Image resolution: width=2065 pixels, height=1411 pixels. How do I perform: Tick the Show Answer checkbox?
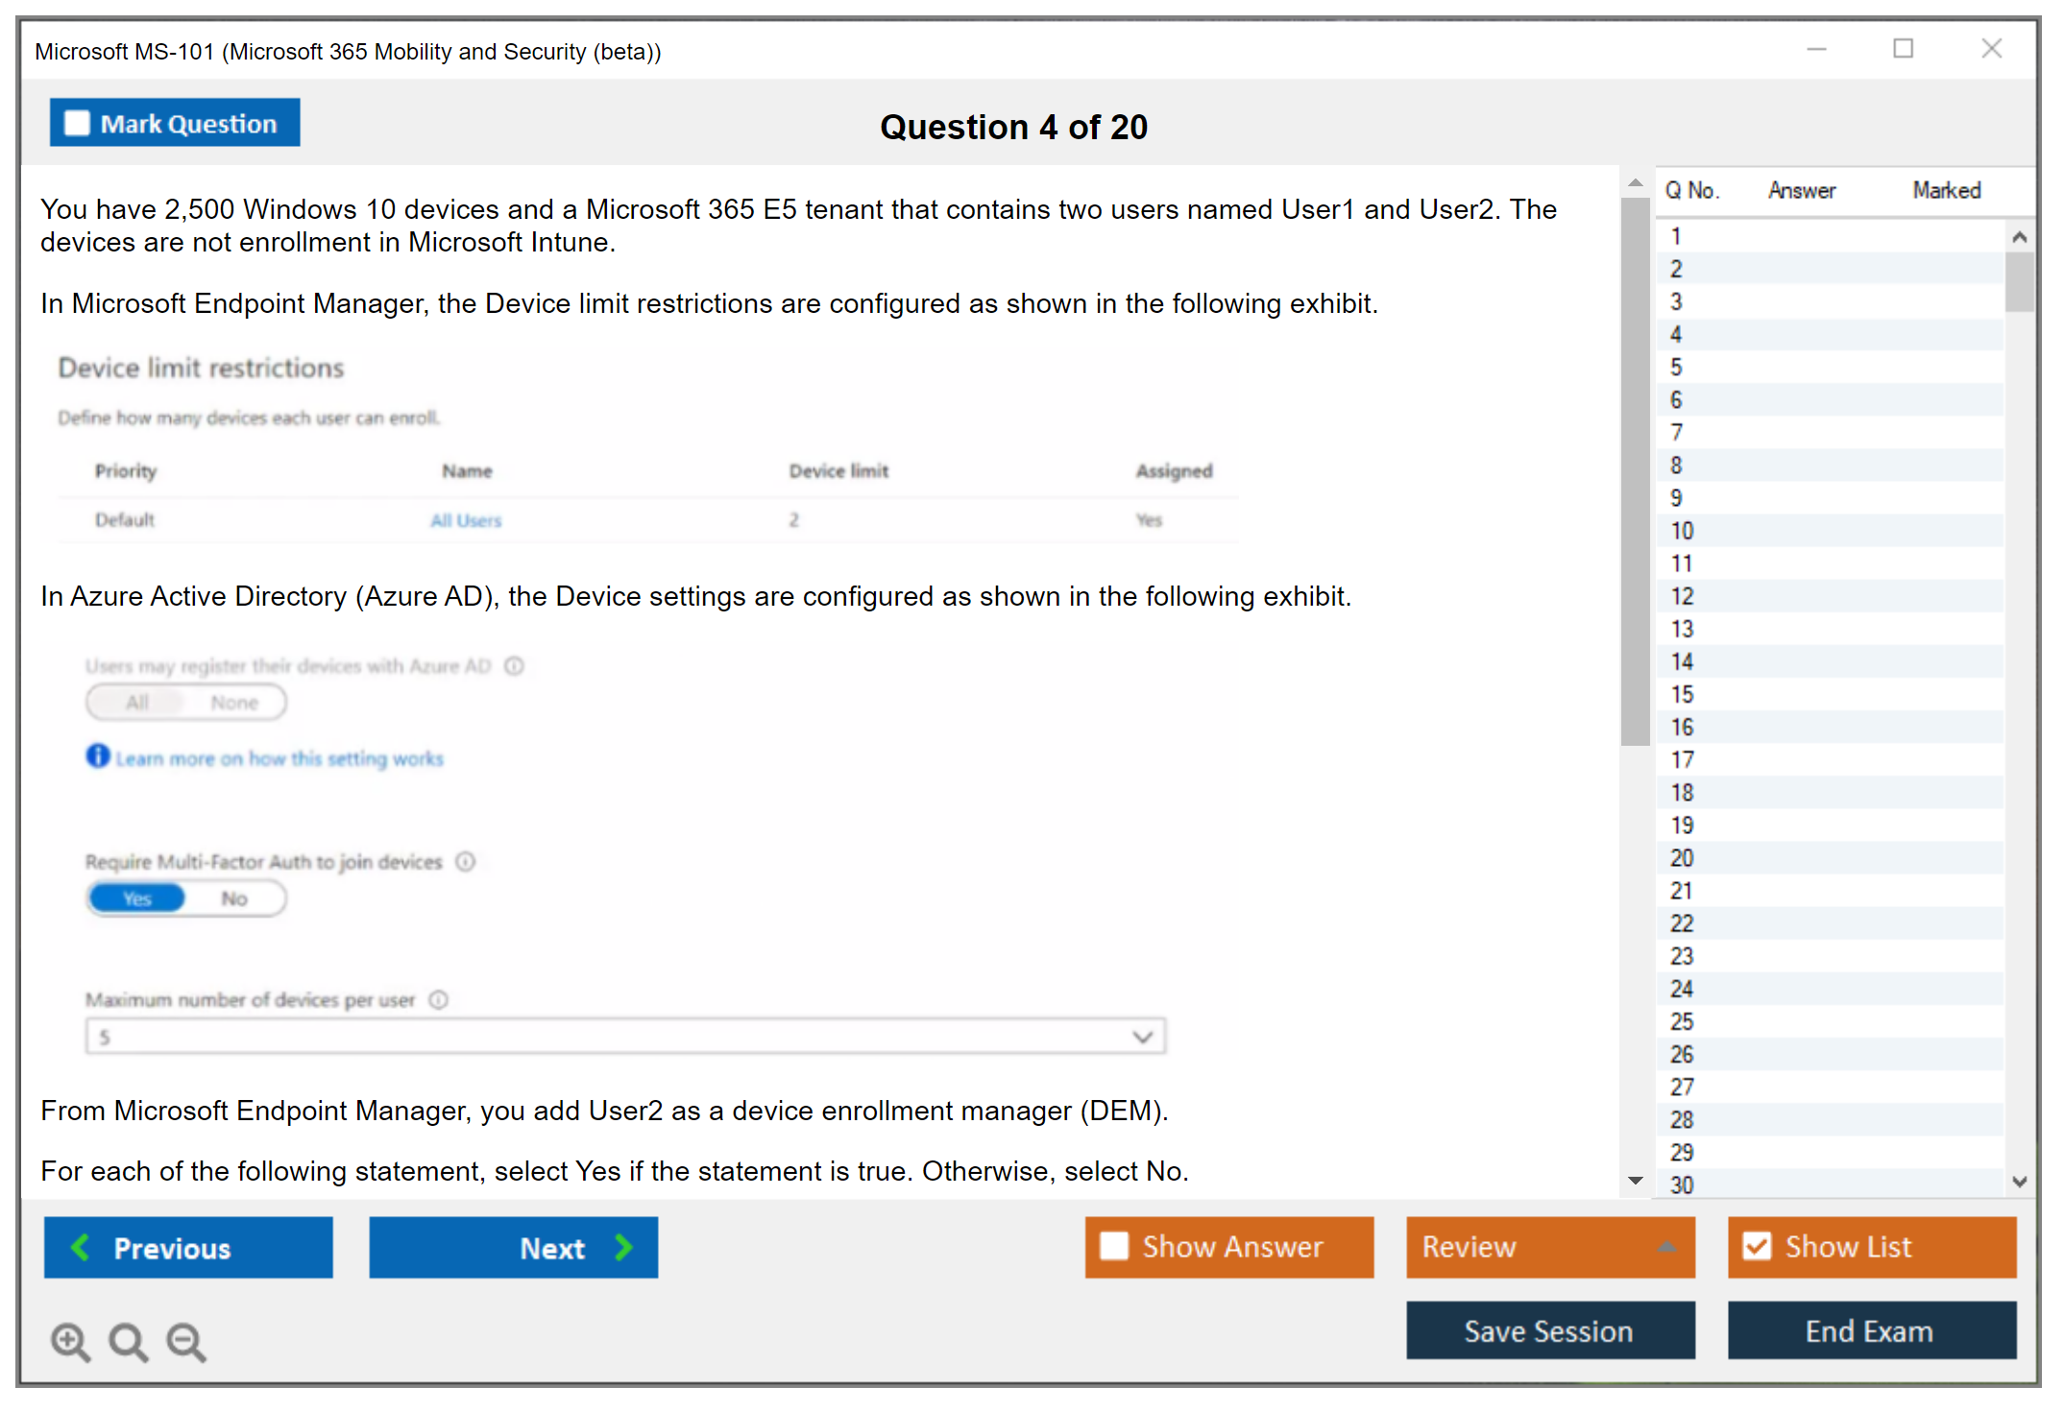click(x=1114, y=1247)
